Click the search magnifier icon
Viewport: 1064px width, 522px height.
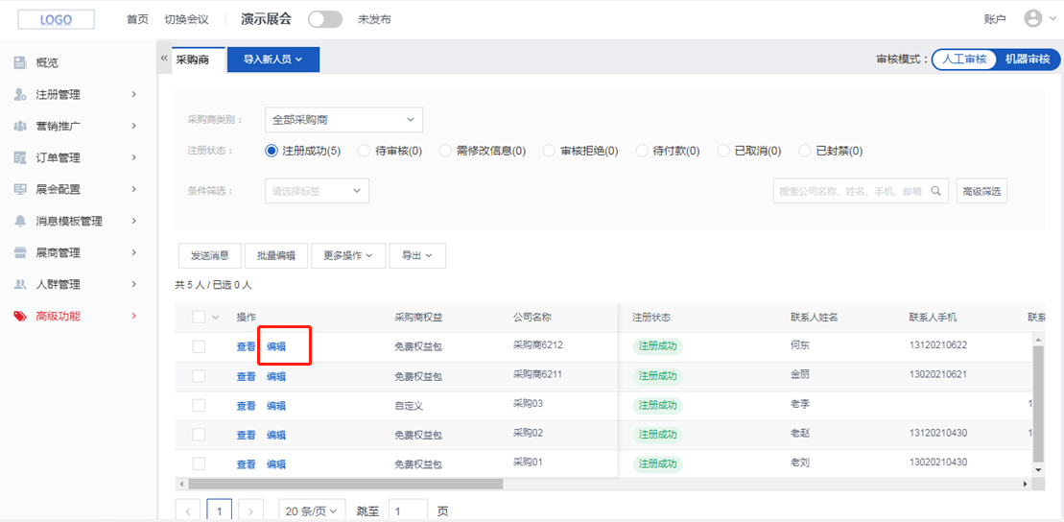[935, 191]
